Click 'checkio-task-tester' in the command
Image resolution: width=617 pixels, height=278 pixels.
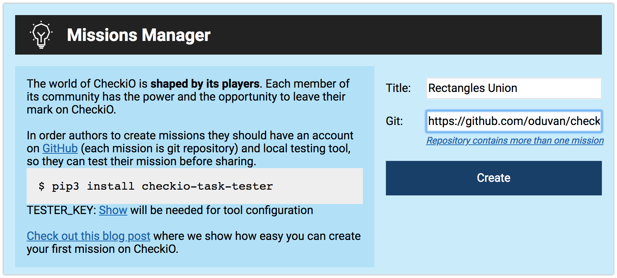207,186
